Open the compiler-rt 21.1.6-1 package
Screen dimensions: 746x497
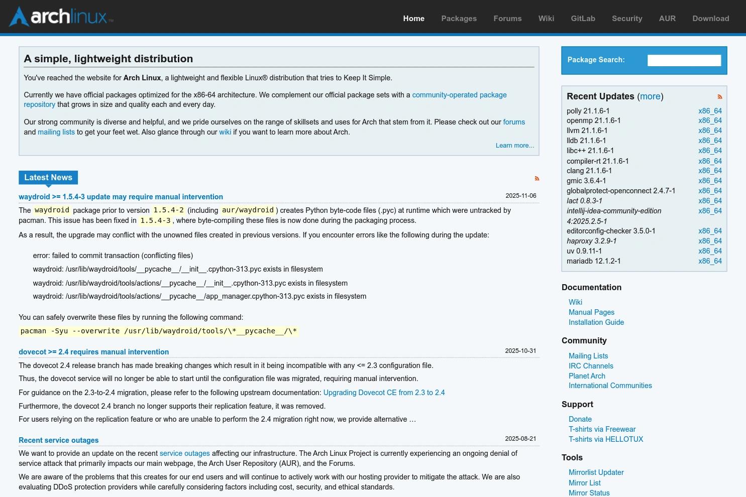click(597, 161)
